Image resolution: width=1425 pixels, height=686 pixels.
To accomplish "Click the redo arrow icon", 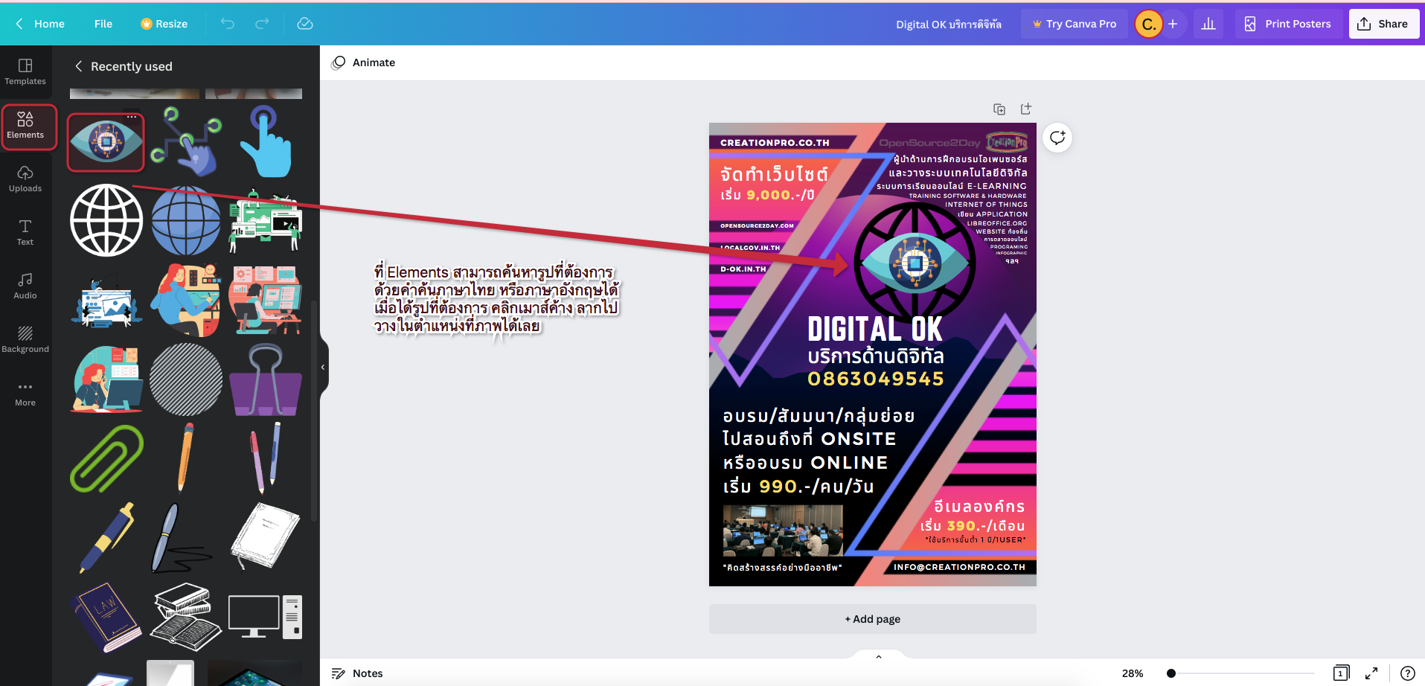I will coord(262,24).
